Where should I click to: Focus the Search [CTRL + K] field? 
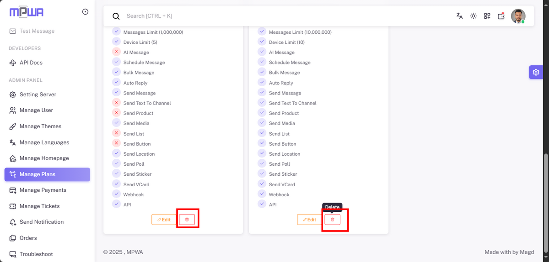coord(284,16)
